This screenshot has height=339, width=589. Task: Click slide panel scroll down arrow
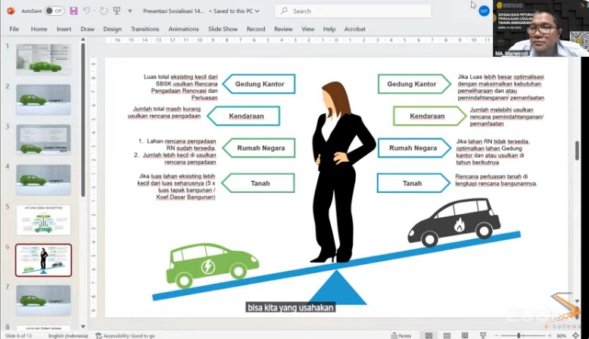[x=83, y=327]
